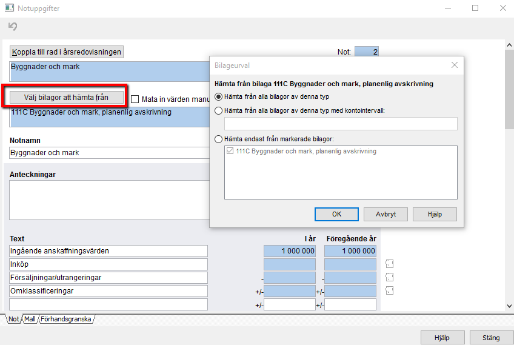Click 'Koppla till rad i årsredovisningen' button
514x345 pixels.
pyautogui.click(x=67, y=52)
